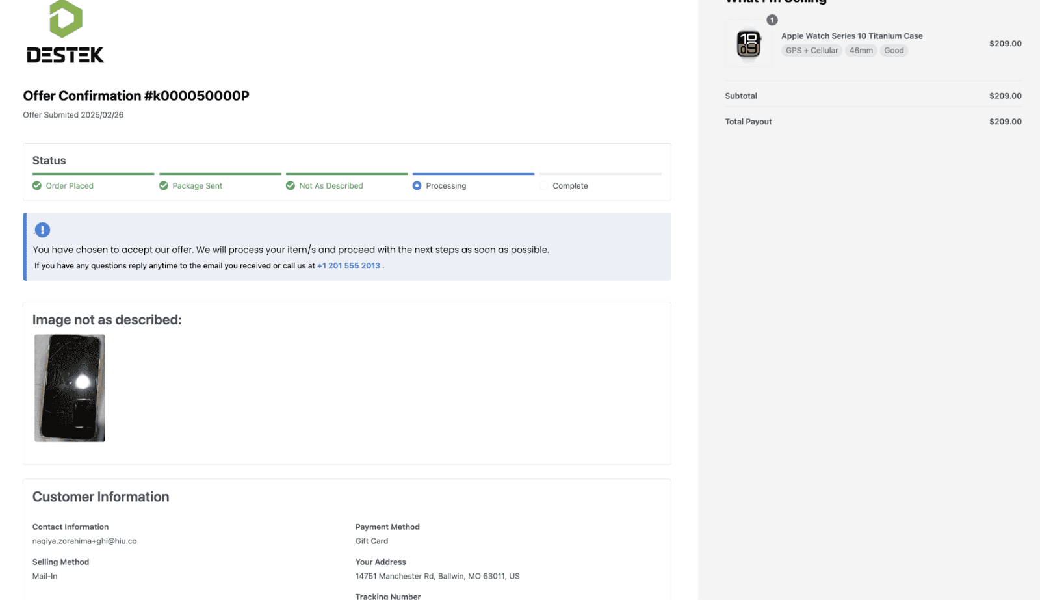Click the Payment Method label
1040x600 pixels.
[x=387, y=527]
